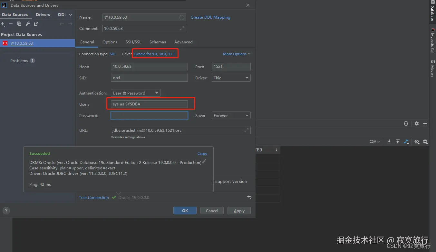The width and height of the screenshot is (436, 252).
Task: Open the Driver Thin dropdown
Action: point(231,78)
